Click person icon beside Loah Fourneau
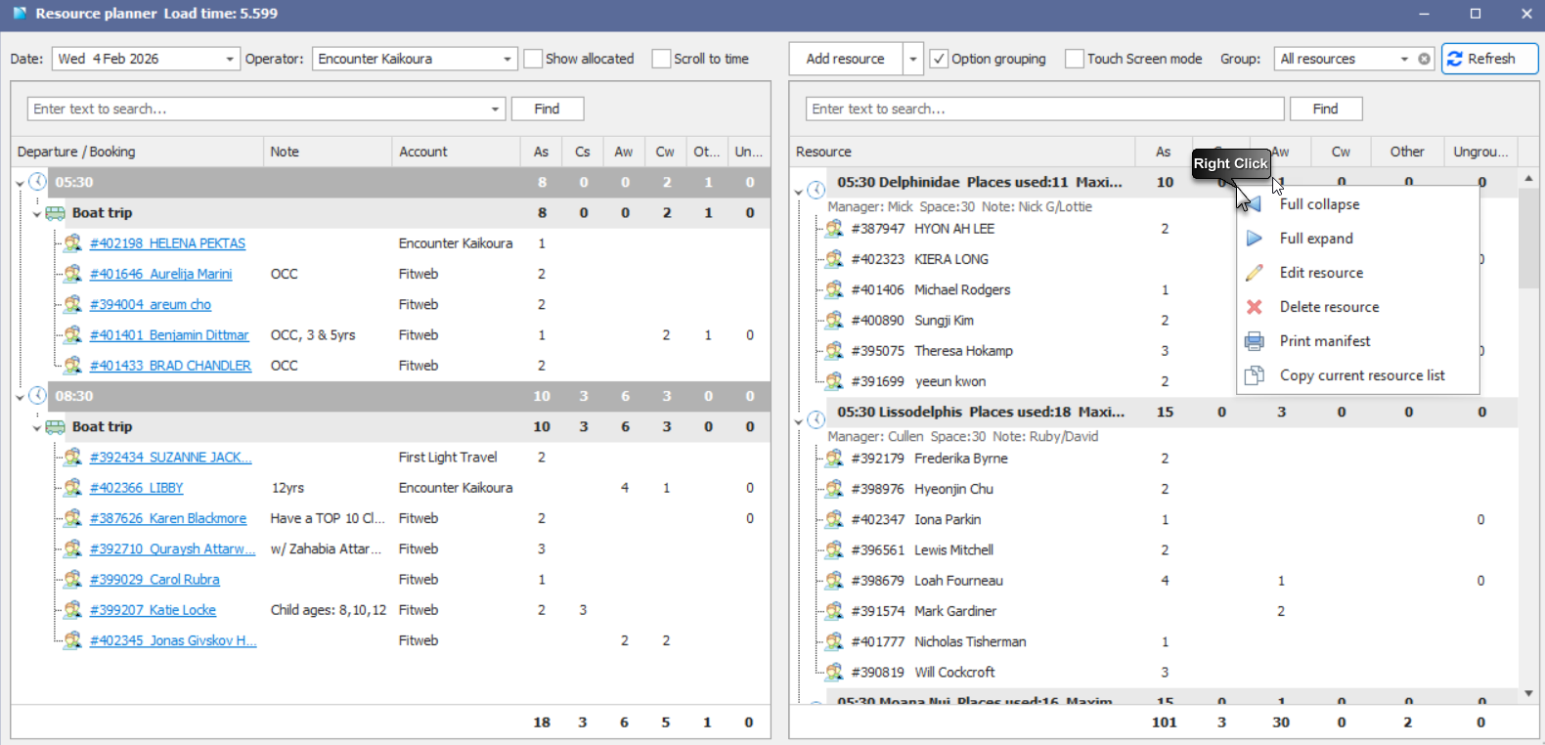Screen dimensions: 1545x745 coord(834,580)
